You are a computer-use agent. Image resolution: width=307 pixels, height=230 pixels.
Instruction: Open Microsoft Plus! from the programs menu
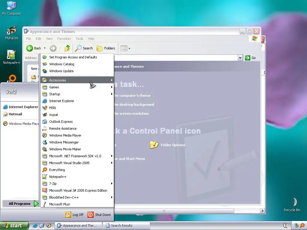pyautogui.click(x=77, y=204)
